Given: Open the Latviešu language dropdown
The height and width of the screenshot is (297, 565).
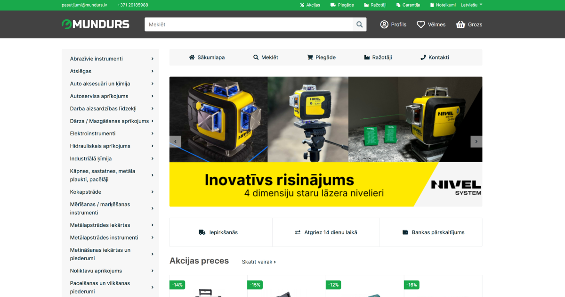Looking at the screenshot, I should (x=471, y=5).
